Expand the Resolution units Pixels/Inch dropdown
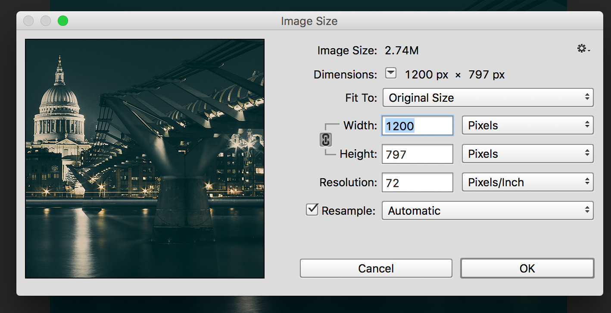The width and height of the screenshot is (611, 313). [527, 182]
